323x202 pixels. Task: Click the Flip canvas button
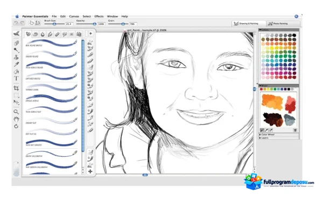(x=38, y=23)
